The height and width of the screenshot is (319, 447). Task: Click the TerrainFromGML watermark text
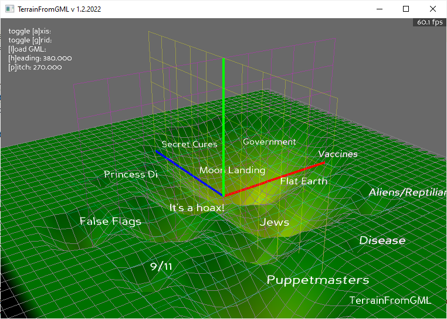coord(390,300)
